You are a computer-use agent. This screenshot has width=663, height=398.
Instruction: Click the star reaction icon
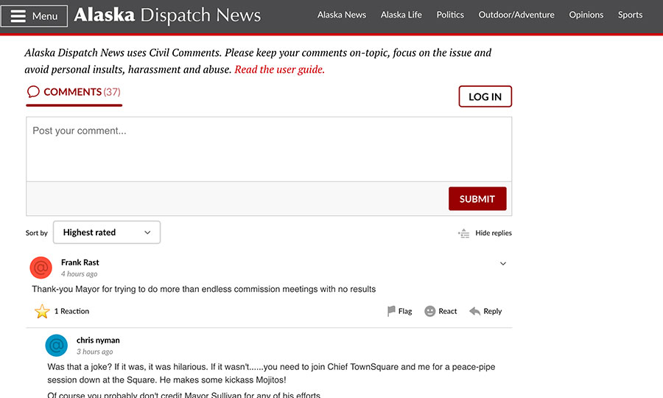(x=42, y=311)
